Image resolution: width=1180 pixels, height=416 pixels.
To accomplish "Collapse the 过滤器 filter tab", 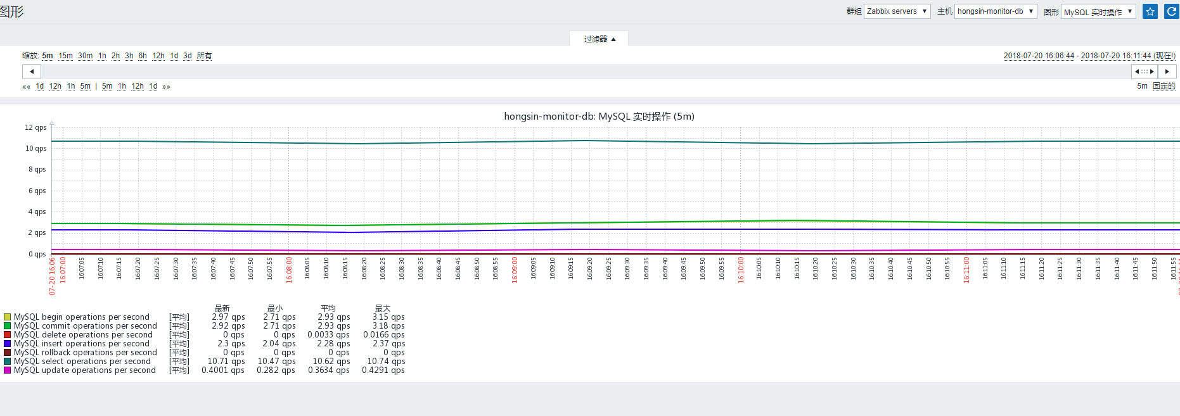I will (x=599, y=39).
